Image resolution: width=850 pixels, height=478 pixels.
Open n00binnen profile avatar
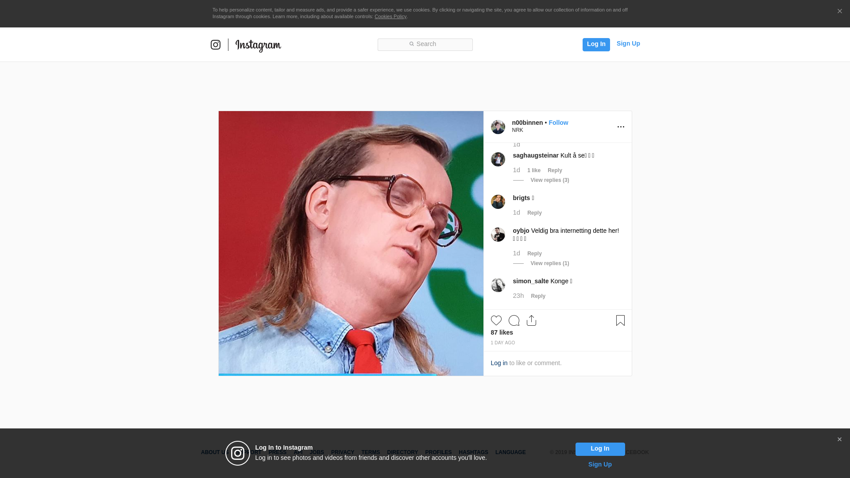(x=498, y=127)
